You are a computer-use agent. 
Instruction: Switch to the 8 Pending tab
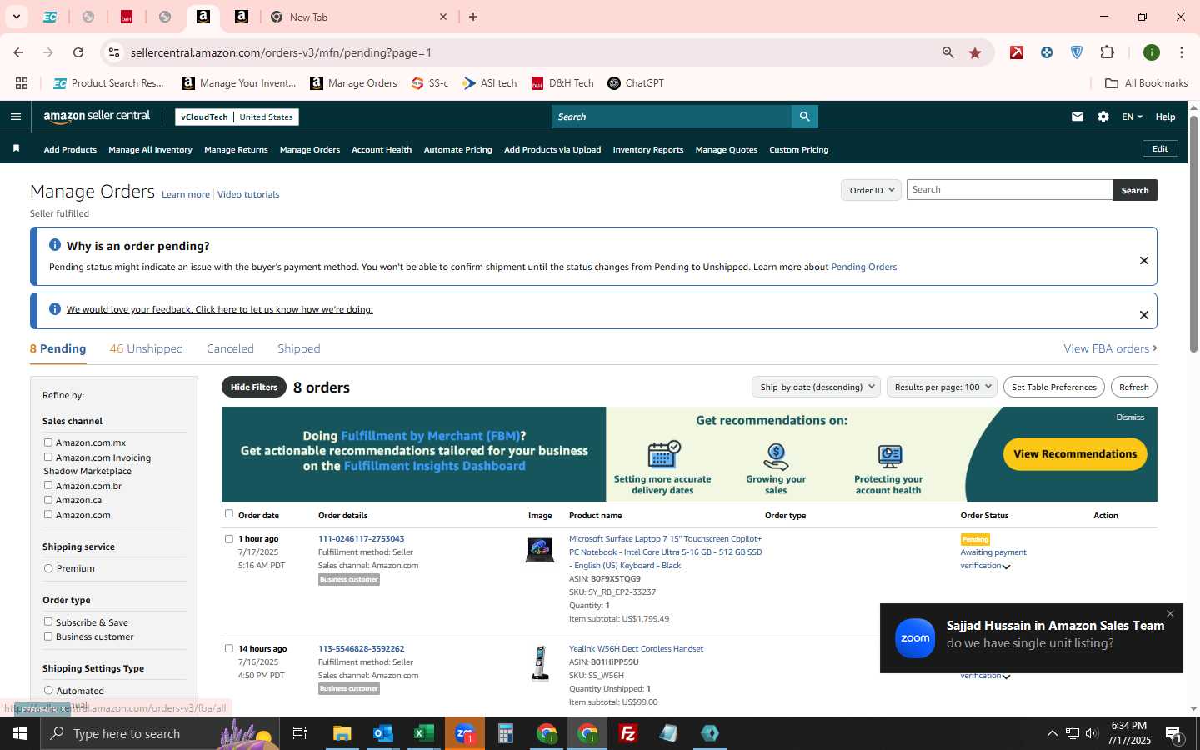coord(57,348)
